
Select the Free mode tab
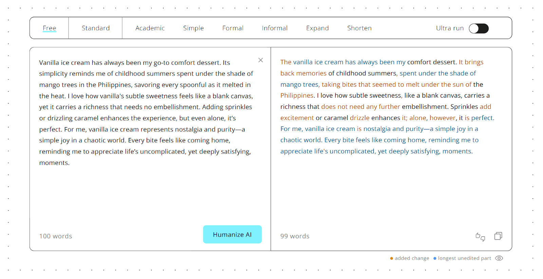49,28
